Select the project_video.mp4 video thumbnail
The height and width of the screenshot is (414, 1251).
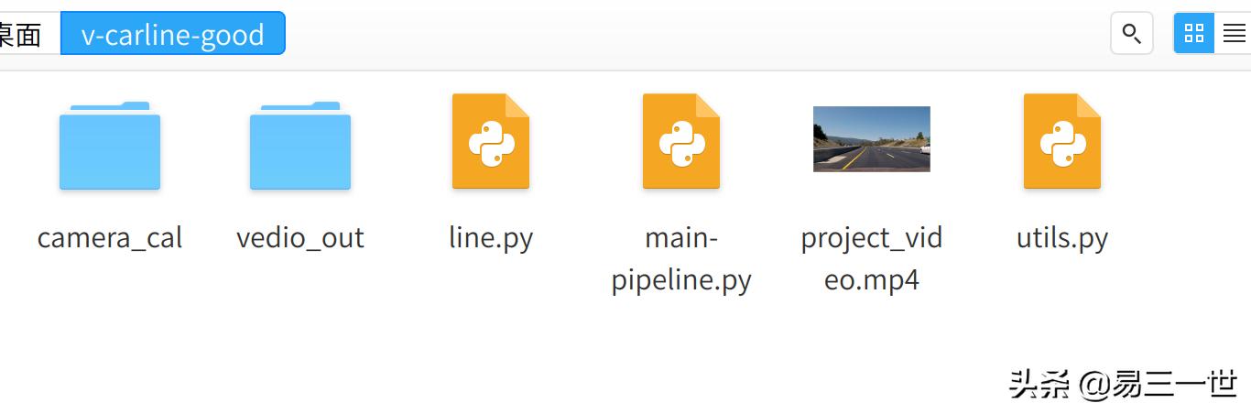(x=872, y=139)
